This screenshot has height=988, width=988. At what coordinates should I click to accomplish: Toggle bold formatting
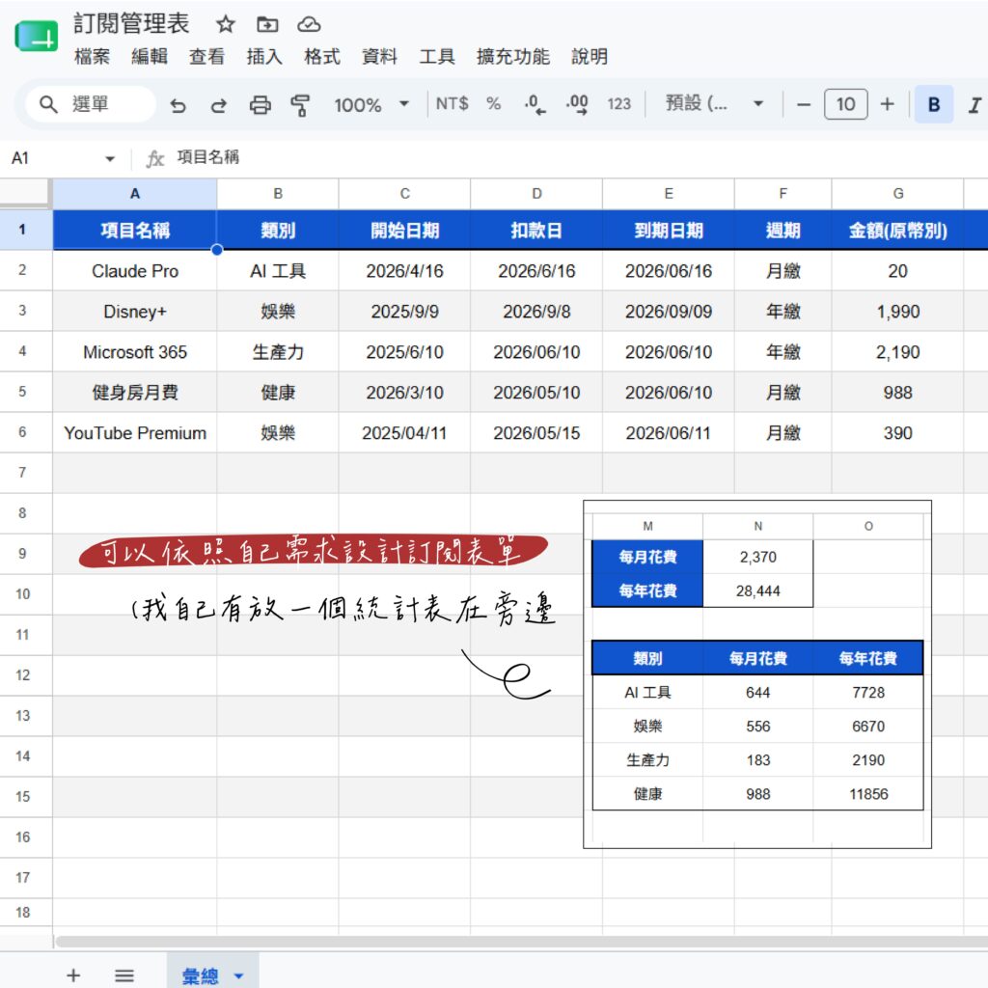934,104
